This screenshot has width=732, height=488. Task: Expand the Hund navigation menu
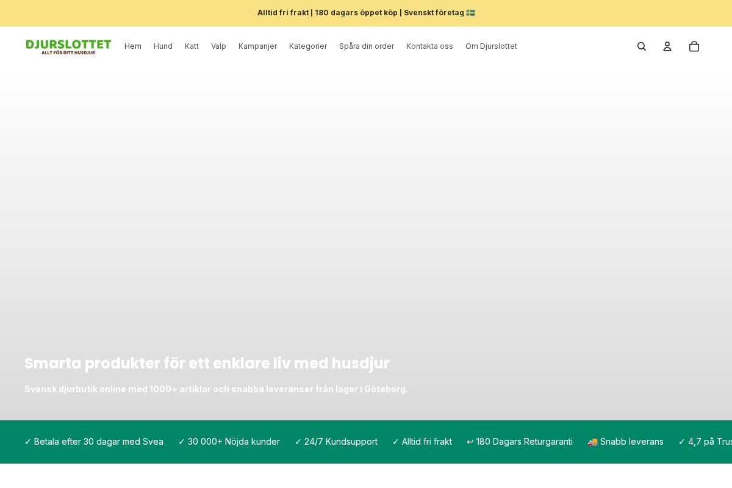pyautogui.click(x=163, y=46)
